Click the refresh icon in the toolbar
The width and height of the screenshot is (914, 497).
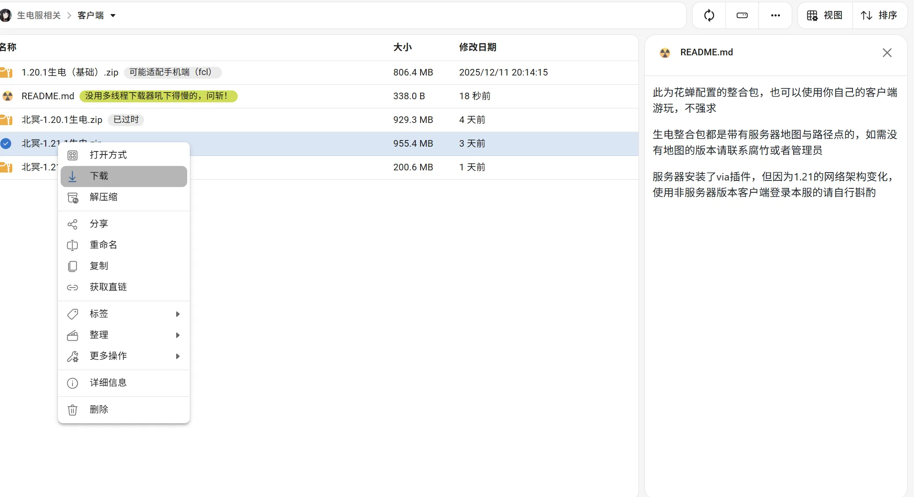[x=709, y=16]
